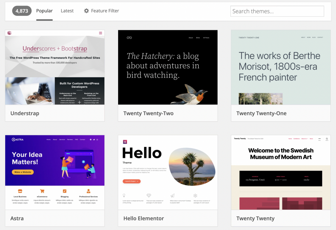Open the Twenty Twenty-Two theme thumbnail
The width and height of the screenshot is (336, 230).
pos(168,67)
